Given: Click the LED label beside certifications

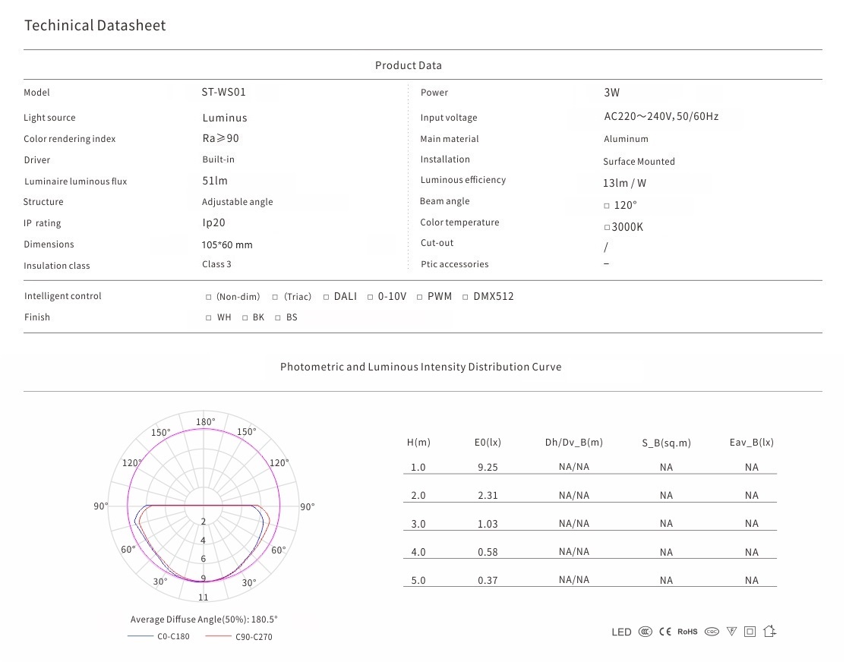Looking at the screenshot, I should tap(621, 632).
